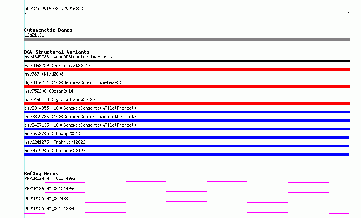361x218 pixels.
Task: Click the chr12:79916023..79916023 coordinate label
Action: (54, 9)
